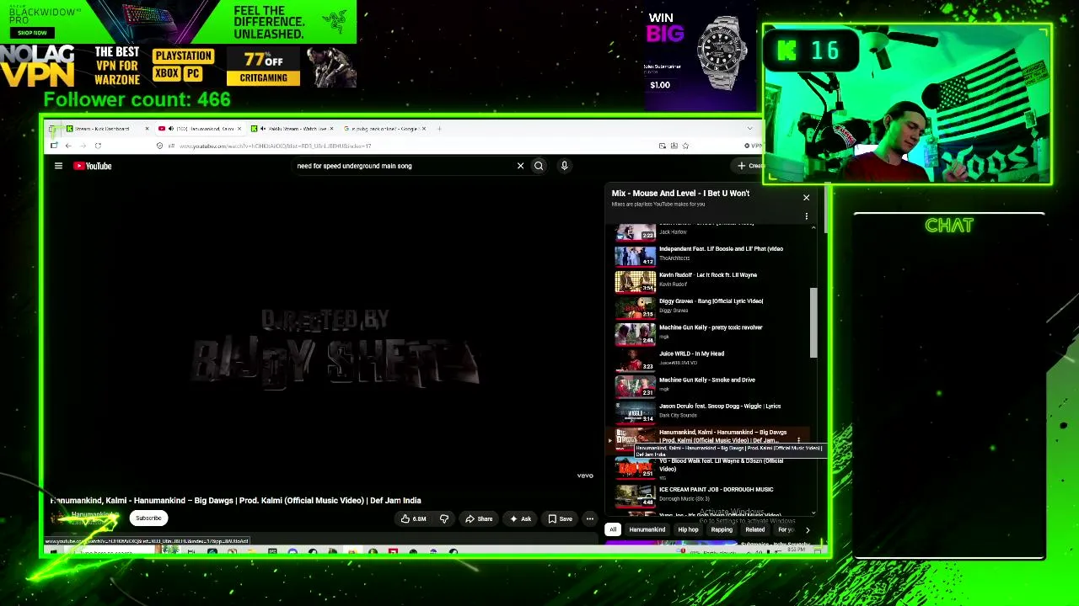The image size is (1079, 606).
Task: Subscribe to the Hanumankind channel
Action: click(148, 518)
